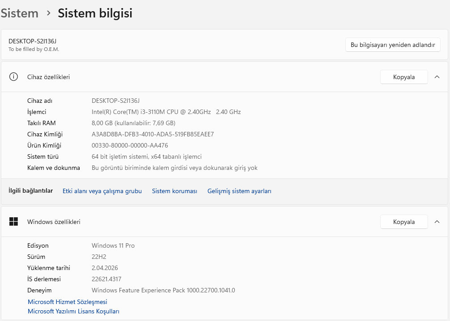
Task: Select the Windows Feature Experience Pack value
Action: [x=163, y=290]
